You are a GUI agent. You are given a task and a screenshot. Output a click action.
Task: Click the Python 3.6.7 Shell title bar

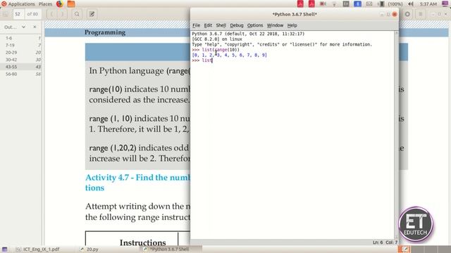click(295, 14)
